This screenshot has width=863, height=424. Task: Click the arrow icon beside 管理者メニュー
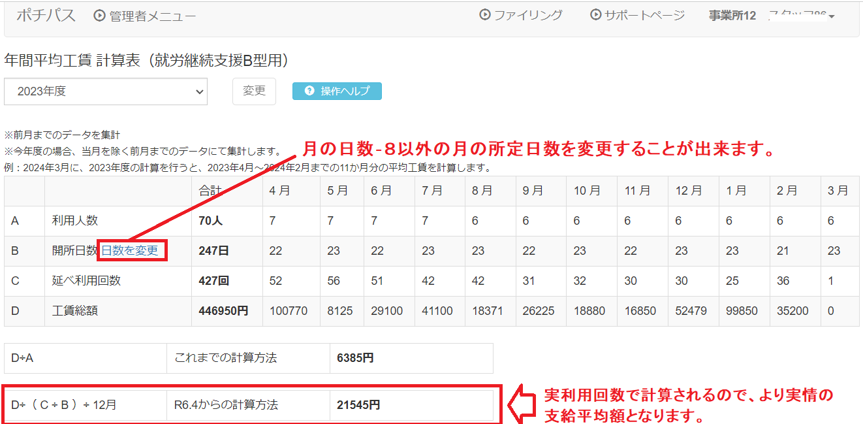click(99, 16)
